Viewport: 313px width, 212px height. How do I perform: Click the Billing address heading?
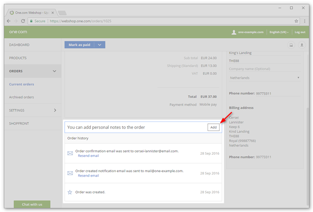241,108
